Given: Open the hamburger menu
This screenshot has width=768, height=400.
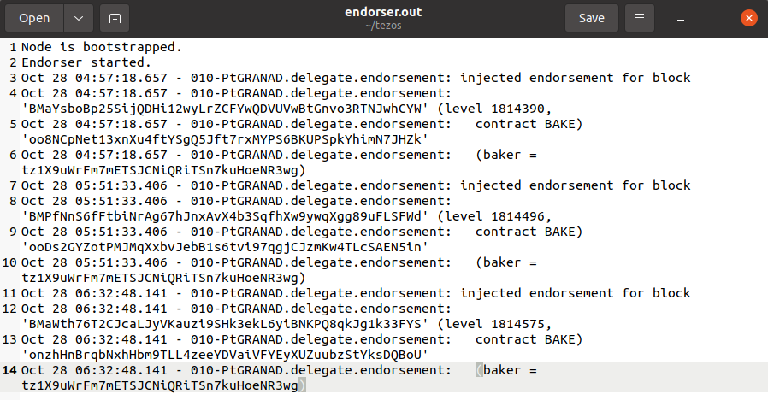Looking at the screenshot, I should click(x=639, y=18).
